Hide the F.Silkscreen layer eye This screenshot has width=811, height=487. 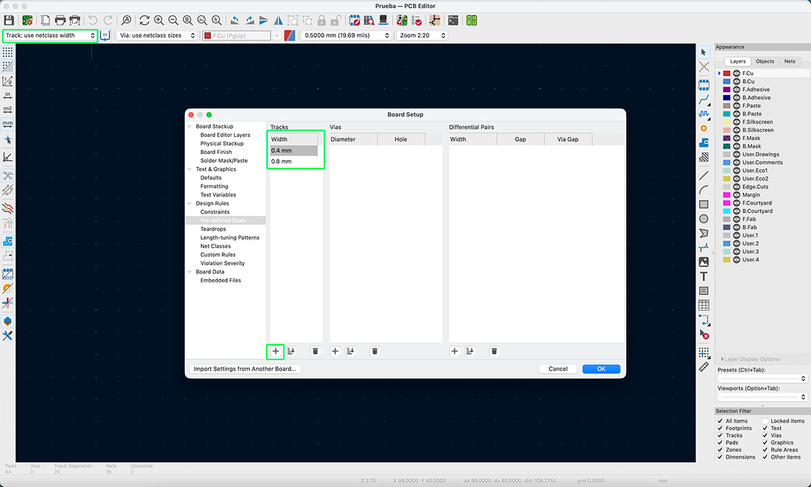(x=736, y=122)
